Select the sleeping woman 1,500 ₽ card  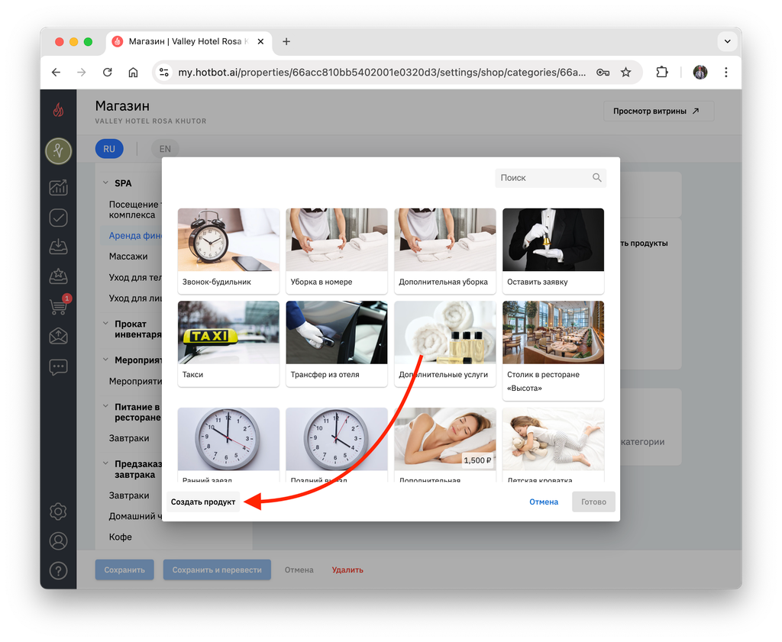pyautogui.click(x=445, y=444)
